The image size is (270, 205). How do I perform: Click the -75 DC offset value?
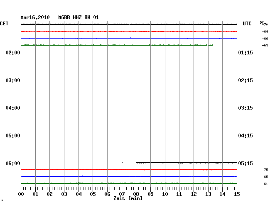point(265,170)
